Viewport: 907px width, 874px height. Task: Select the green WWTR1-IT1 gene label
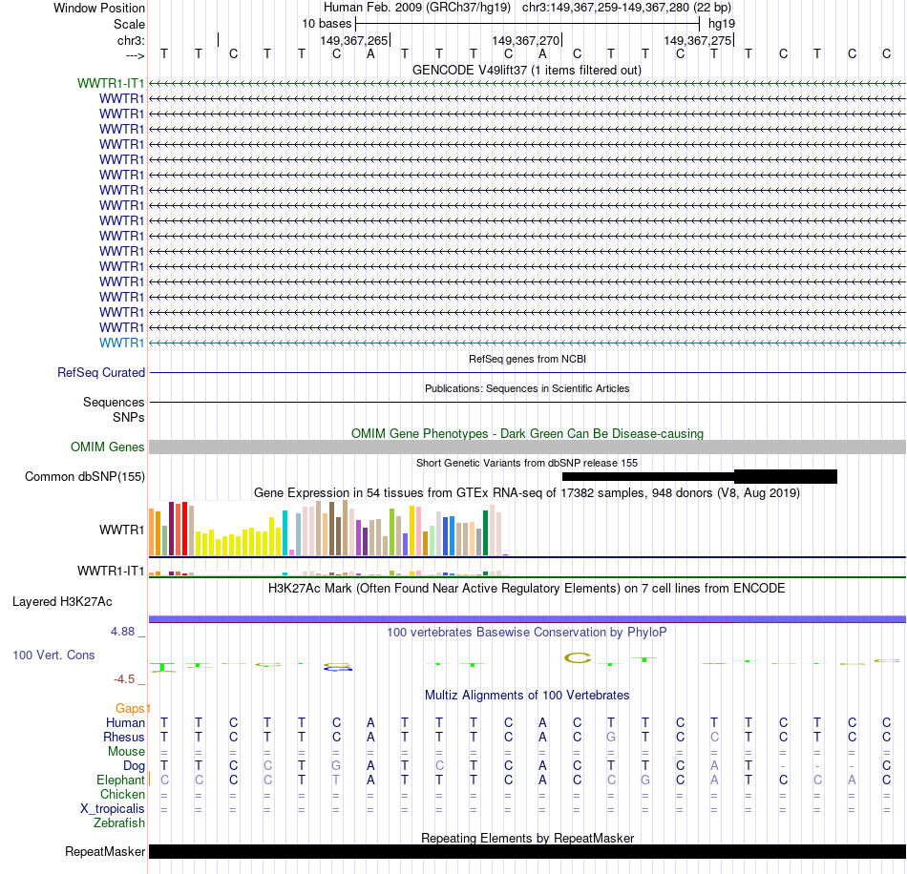[111, 83]
